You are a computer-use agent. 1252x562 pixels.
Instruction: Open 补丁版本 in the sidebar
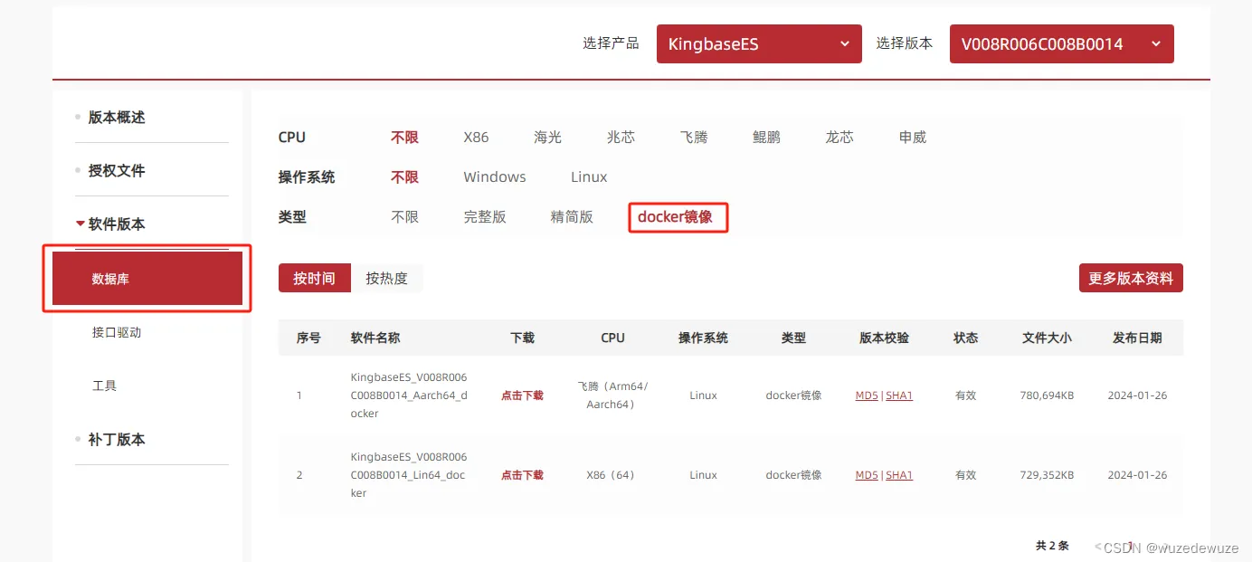coord(117,439)
